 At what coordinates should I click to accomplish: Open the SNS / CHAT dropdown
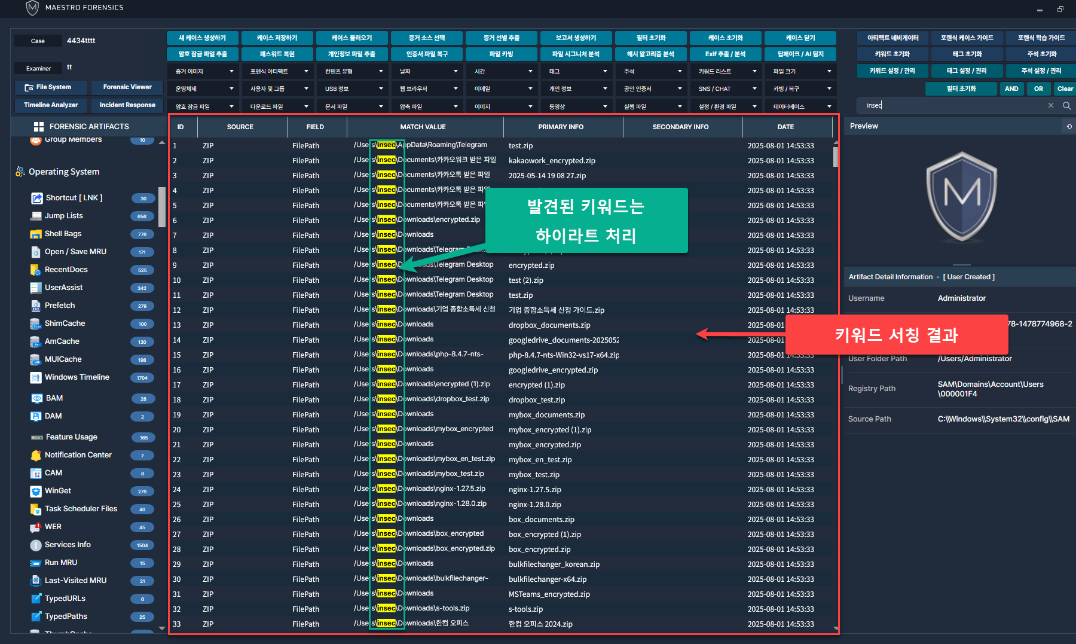coord(726,88)
